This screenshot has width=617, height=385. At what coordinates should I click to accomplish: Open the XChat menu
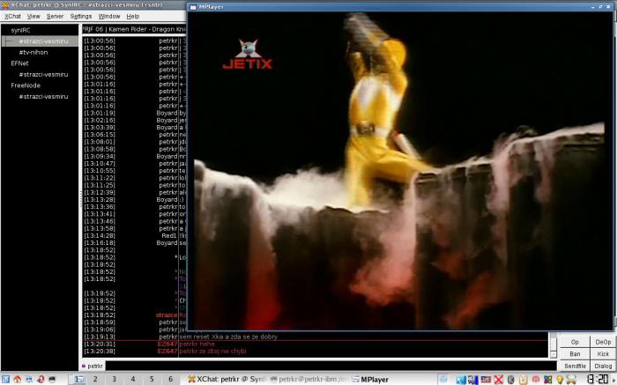(12, 16)
